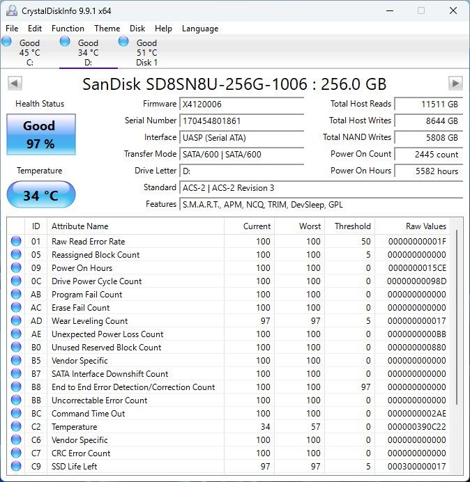Minimize the CrystalDiskInfo window
This screenshot has height=482, width=470.
(390, 10)
